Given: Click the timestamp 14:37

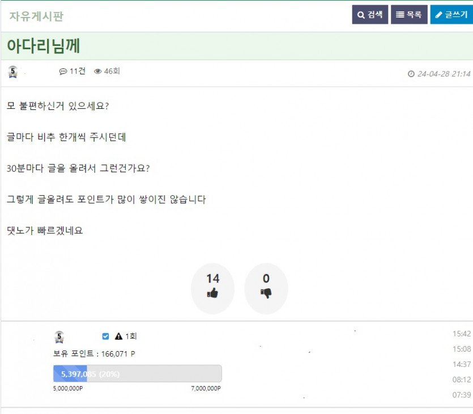Looking at the screenshot, I should (x=462, y=365).
